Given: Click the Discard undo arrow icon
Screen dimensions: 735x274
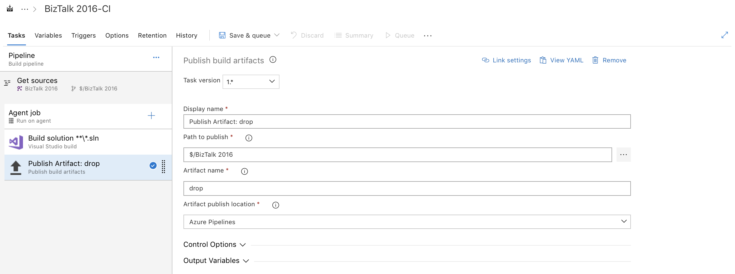Looking at the screenshot, I should (294, 35).
